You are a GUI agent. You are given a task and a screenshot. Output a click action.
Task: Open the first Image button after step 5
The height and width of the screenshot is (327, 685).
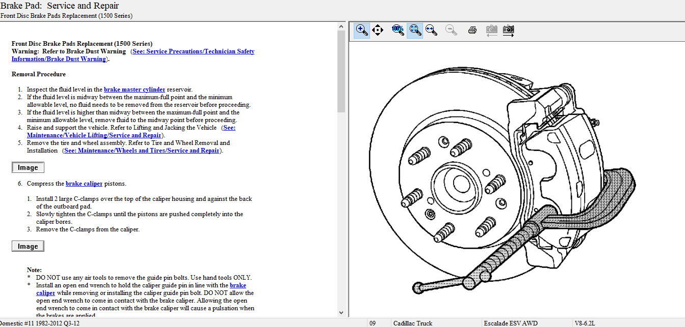(x=28, y=167)
